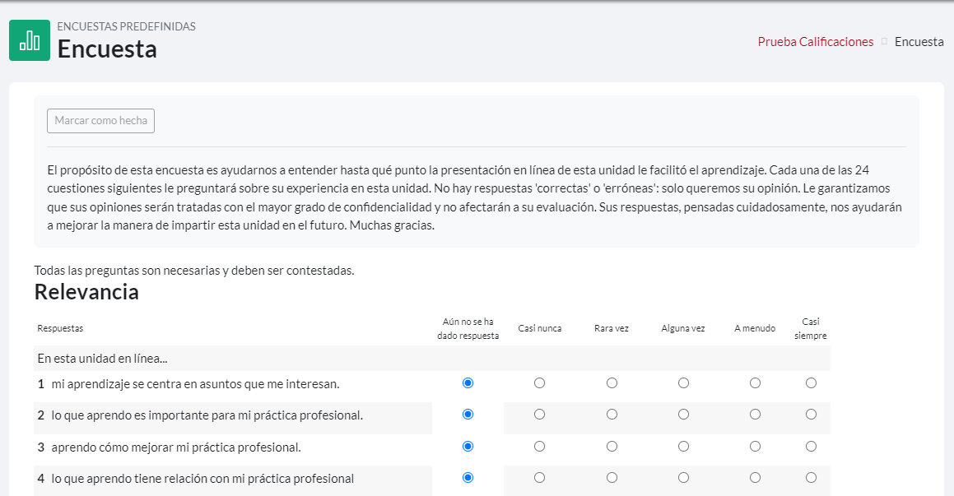Reset question 1 to Aún no respuesta
This screenshot has height=496, width=954.
[x=468, y=383]
